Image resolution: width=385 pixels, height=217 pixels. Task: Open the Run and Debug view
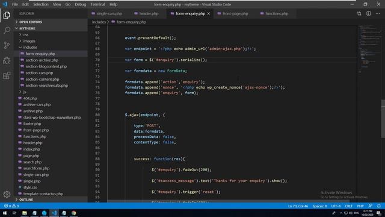(x=7, y=60)
